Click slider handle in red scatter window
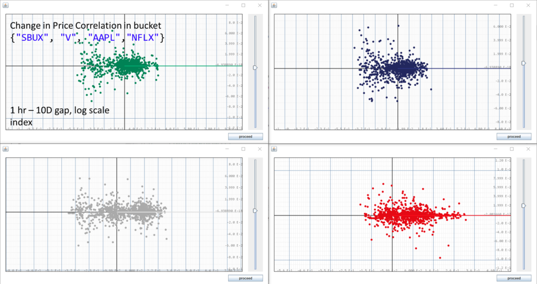 (x=524, y=206)
